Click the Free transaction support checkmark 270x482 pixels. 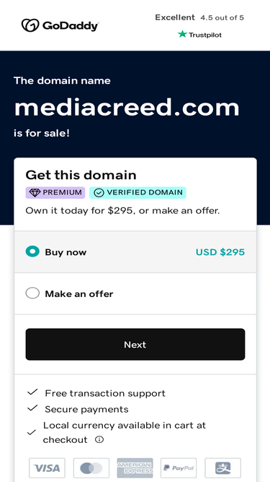point(32,392)
